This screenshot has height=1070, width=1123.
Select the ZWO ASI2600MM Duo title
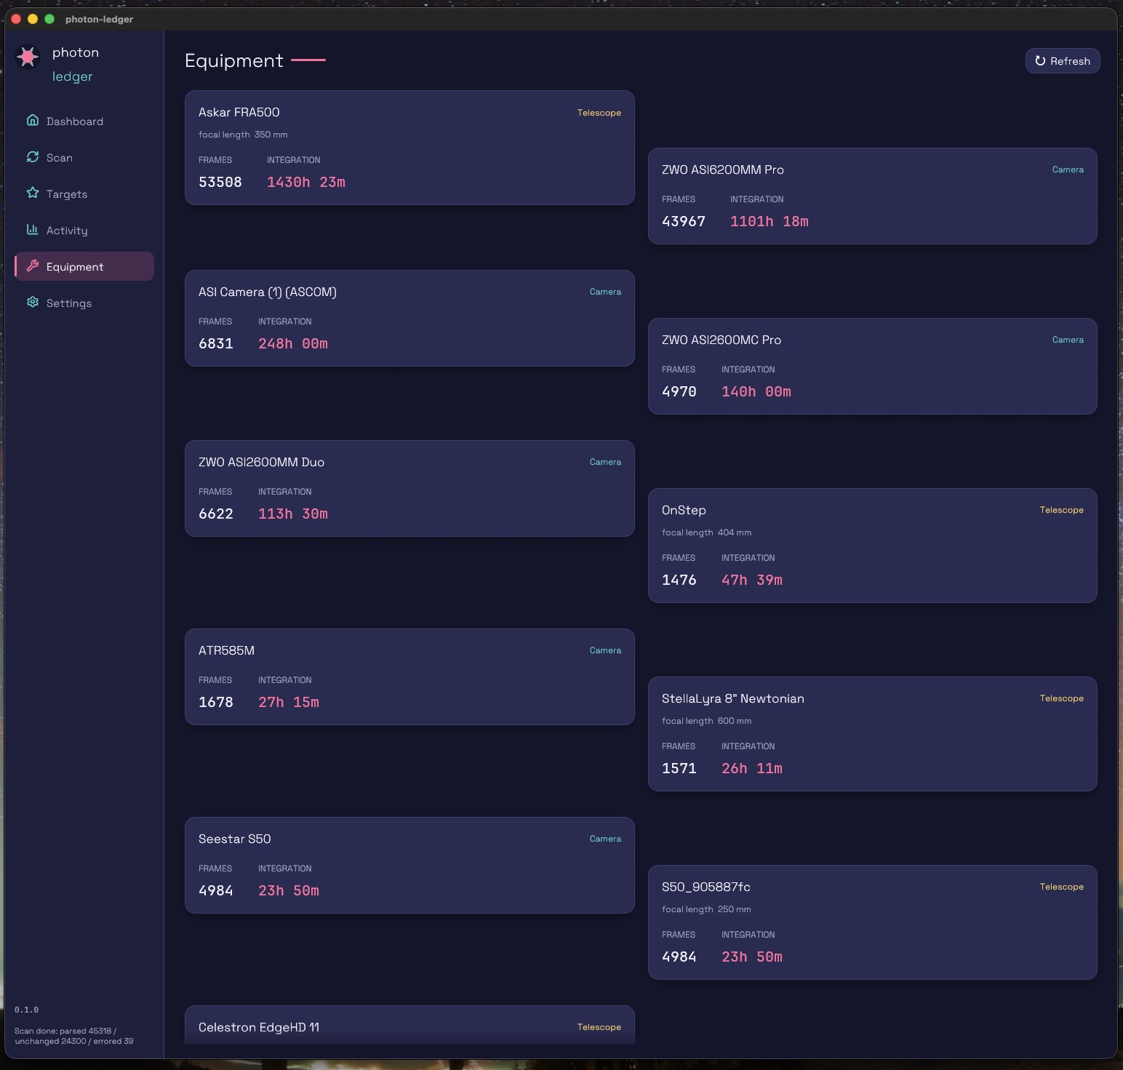tap(262, 462)
